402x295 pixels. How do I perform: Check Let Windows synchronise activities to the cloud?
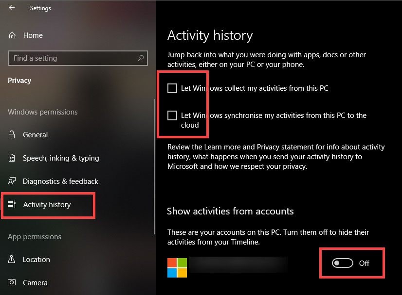click(x=172, y=115)
